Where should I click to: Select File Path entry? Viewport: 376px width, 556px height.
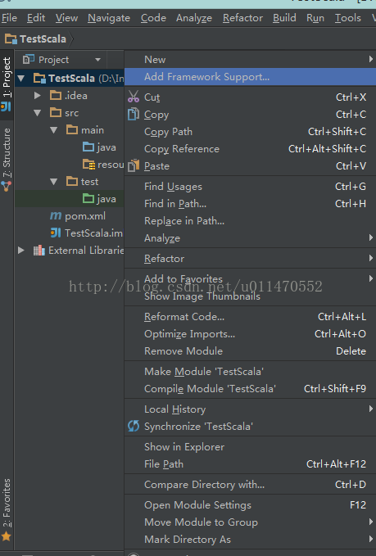click(x=250, y=463)
